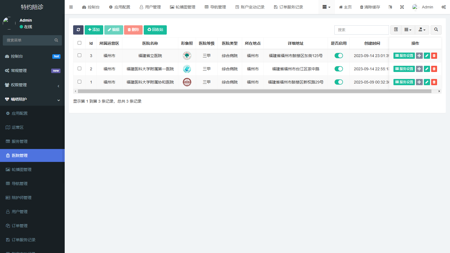Go to 订单管理 in the sidebar
Screen dimensions: 450x253
20,226
